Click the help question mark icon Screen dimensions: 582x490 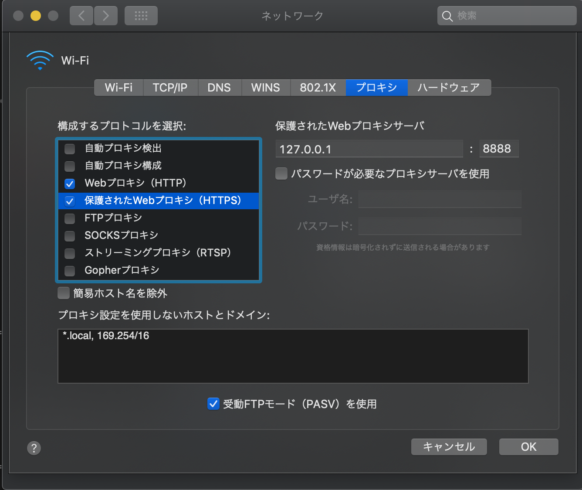(x=34, y=448)
